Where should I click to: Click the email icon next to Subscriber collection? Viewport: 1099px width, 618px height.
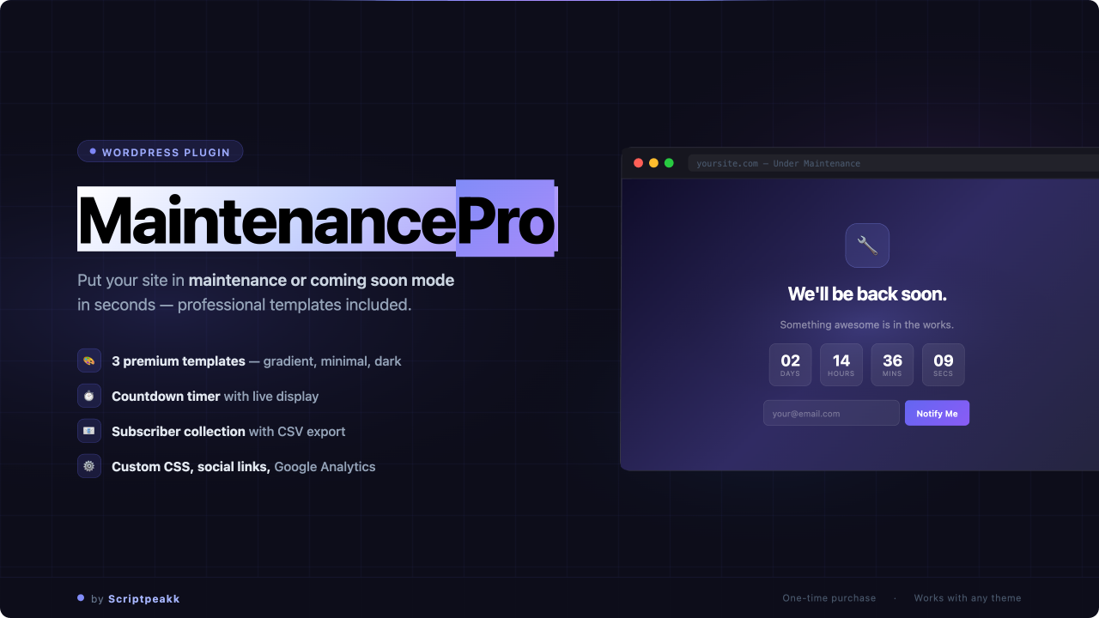pos(89,431)
